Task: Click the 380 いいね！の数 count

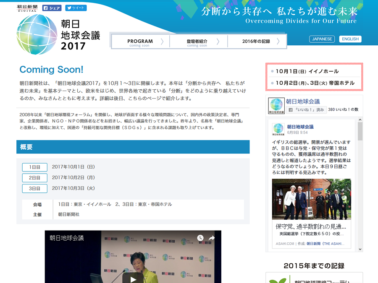Action: point(343,109)
